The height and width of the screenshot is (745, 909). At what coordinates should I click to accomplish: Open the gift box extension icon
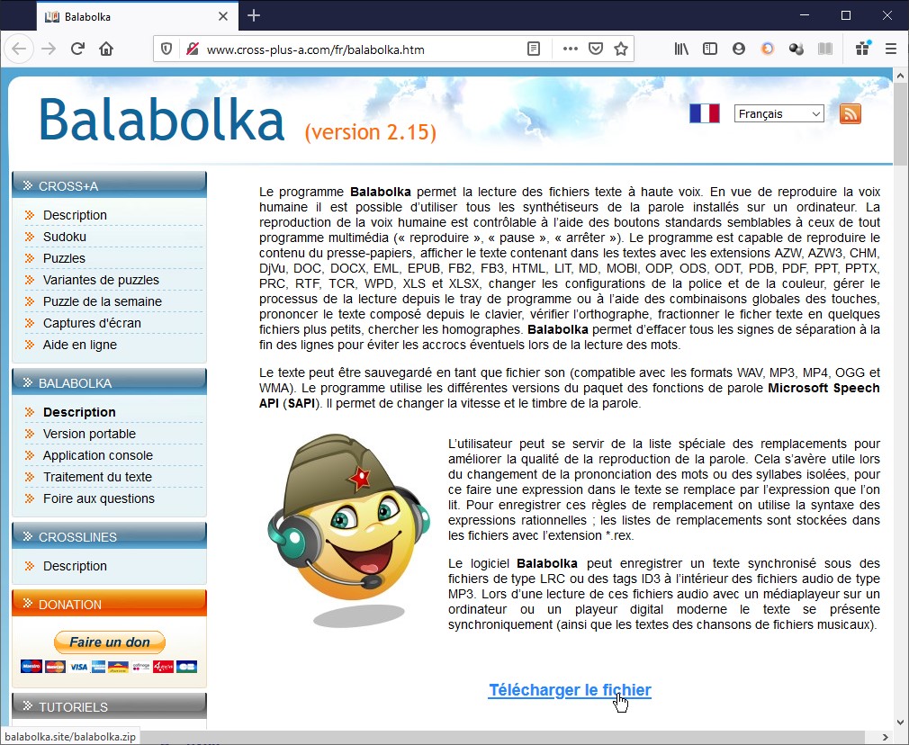863,48
